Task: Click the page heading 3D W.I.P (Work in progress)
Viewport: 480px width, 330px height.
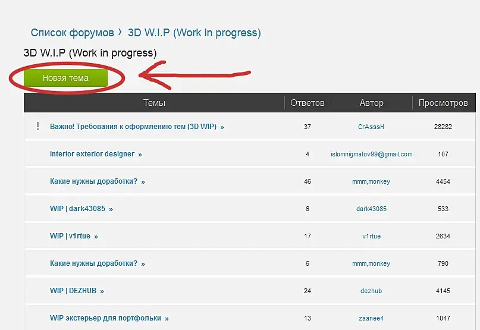Action: point(90,53)
